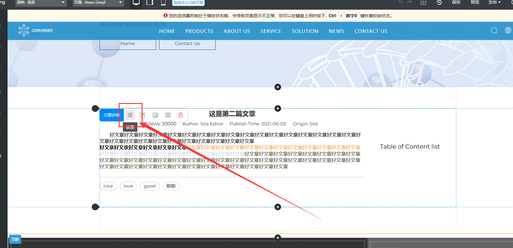513x248 pixels.
Task: Switch to desktop monitor preview
Action: [x=136, y=3]
